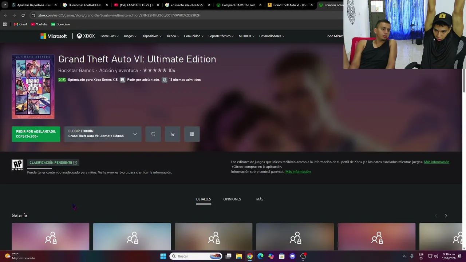
Task: Click the Chrome reload page icon
Action: [23, 15]
